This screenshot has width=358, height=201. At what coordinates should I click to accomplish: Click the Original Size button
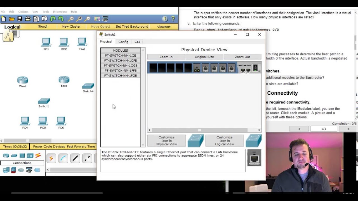point(204,57)
